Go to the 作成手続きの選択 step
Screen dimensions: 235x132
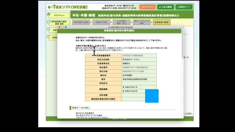(x=81, y=22)
